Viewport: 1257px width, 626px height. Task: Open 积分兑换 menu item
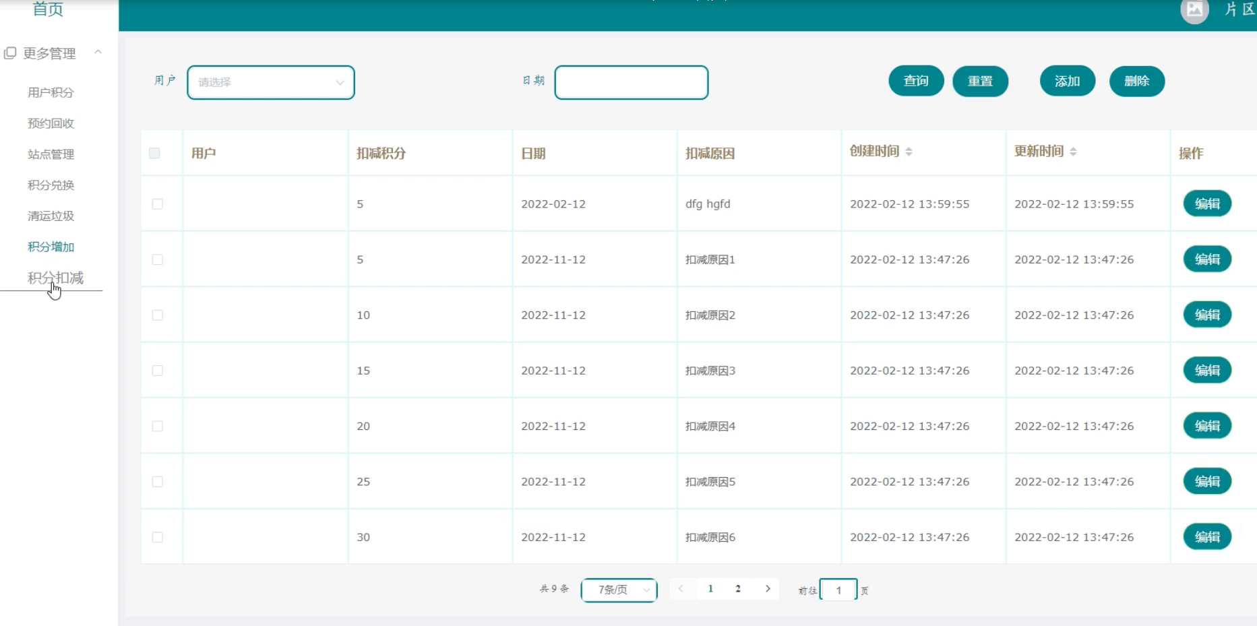[x=51, y=185]
